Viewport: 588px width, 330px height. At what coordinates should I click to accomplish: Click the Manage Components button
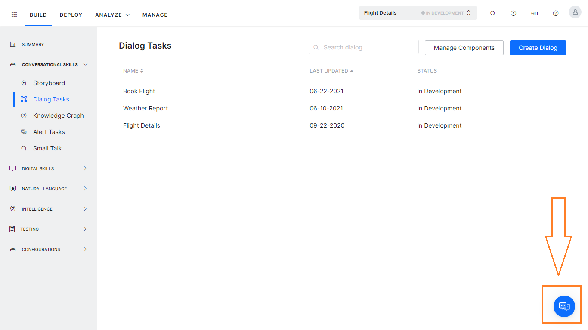[464, 48]
